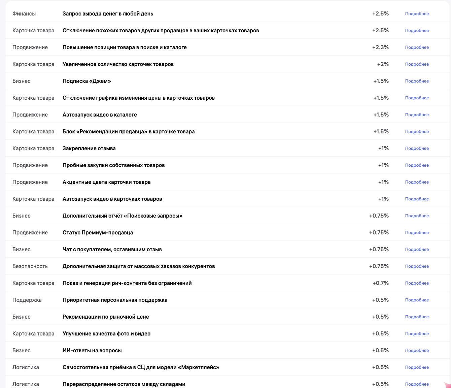Image resolution: width=451 pixels, height=388 pixels.
Task: Click 'Подробнее' for Рекомендации по рыночной цене
Action: [x=417, y=317]
